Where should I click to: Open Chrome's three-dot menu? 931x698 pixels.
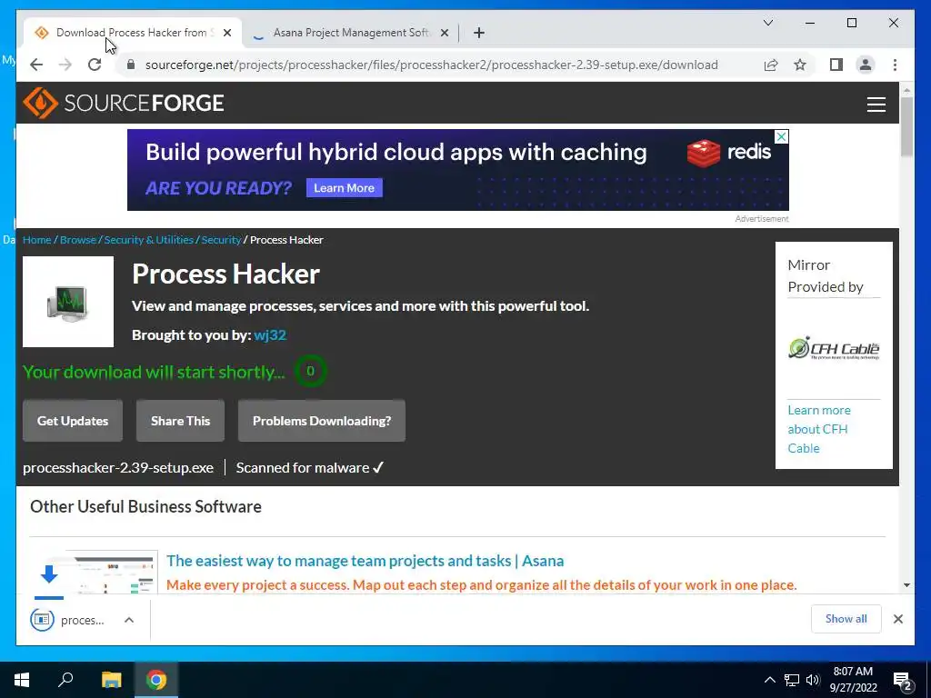895,65
